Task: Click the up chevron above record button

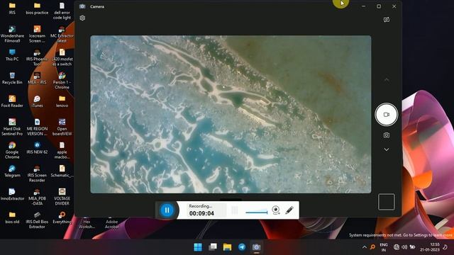Action: pos(386,80)
